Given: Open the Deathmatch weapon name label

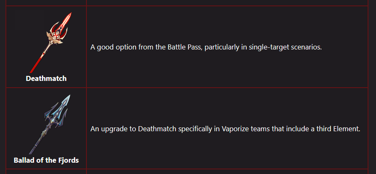Looking at the screenshot, I should (46, 78).
